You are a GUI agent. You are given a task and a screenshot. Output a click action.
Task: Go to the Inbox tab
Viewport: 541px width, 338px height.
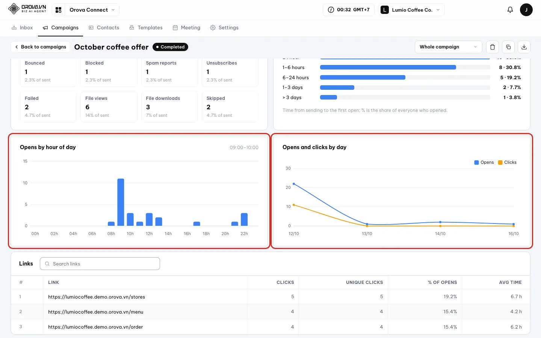click(x=22, y=28)
